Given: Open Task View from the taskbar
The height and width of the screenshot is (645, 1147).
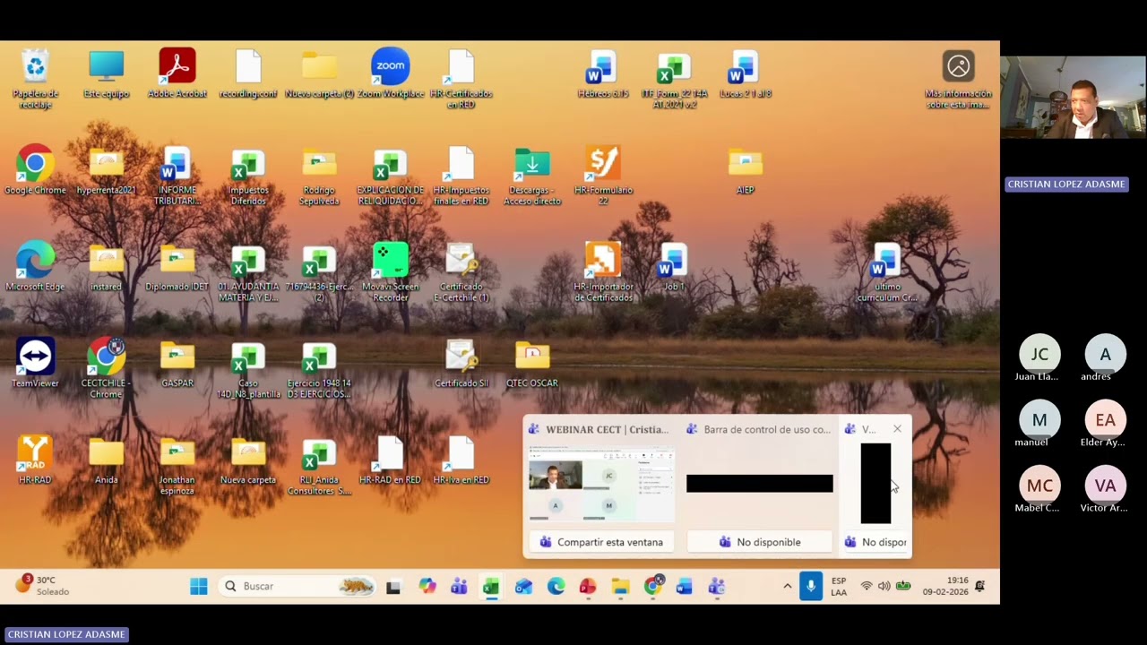Looking at the screenshot, I should click(393, 587).
